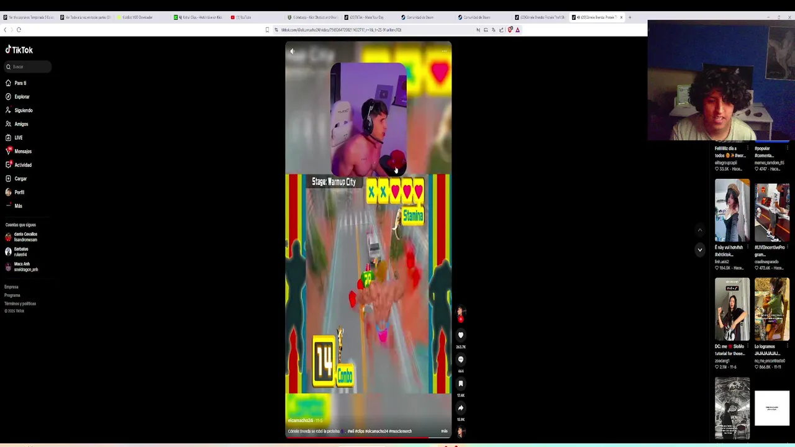Open the Cargar upload page
The image size is (795, 447).
click(16, 179)
